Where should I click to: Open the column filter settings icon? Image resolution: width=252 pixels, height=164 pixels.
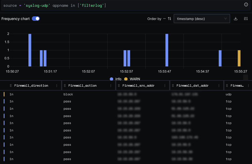coord(245,19)
